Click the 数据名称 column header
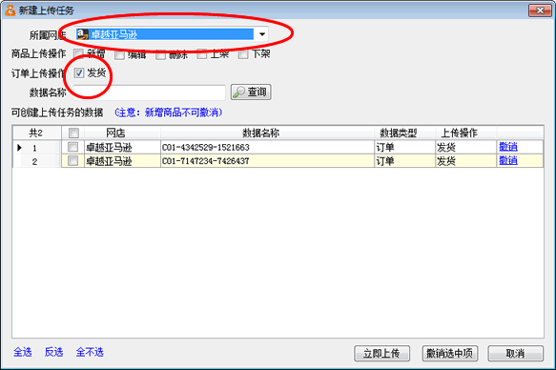The image size is (556, 370). click(x=260, y=133)
